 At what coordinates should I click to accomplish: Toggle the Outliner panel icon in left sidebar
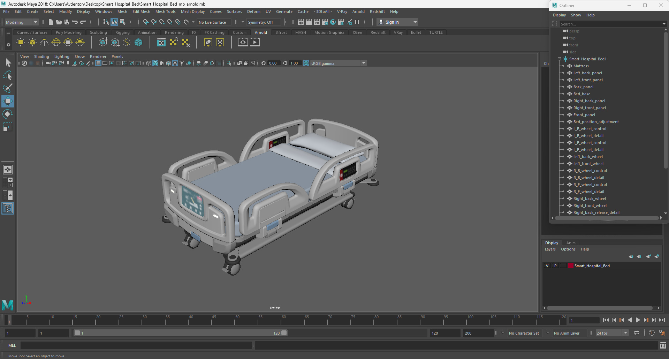click(x=7, y=209)
